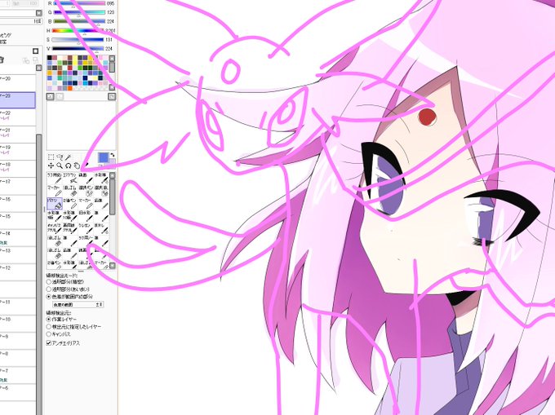The image size is (555, 415).
Task: Pick the マーカー tool in second row
Action: click(55, 192)
